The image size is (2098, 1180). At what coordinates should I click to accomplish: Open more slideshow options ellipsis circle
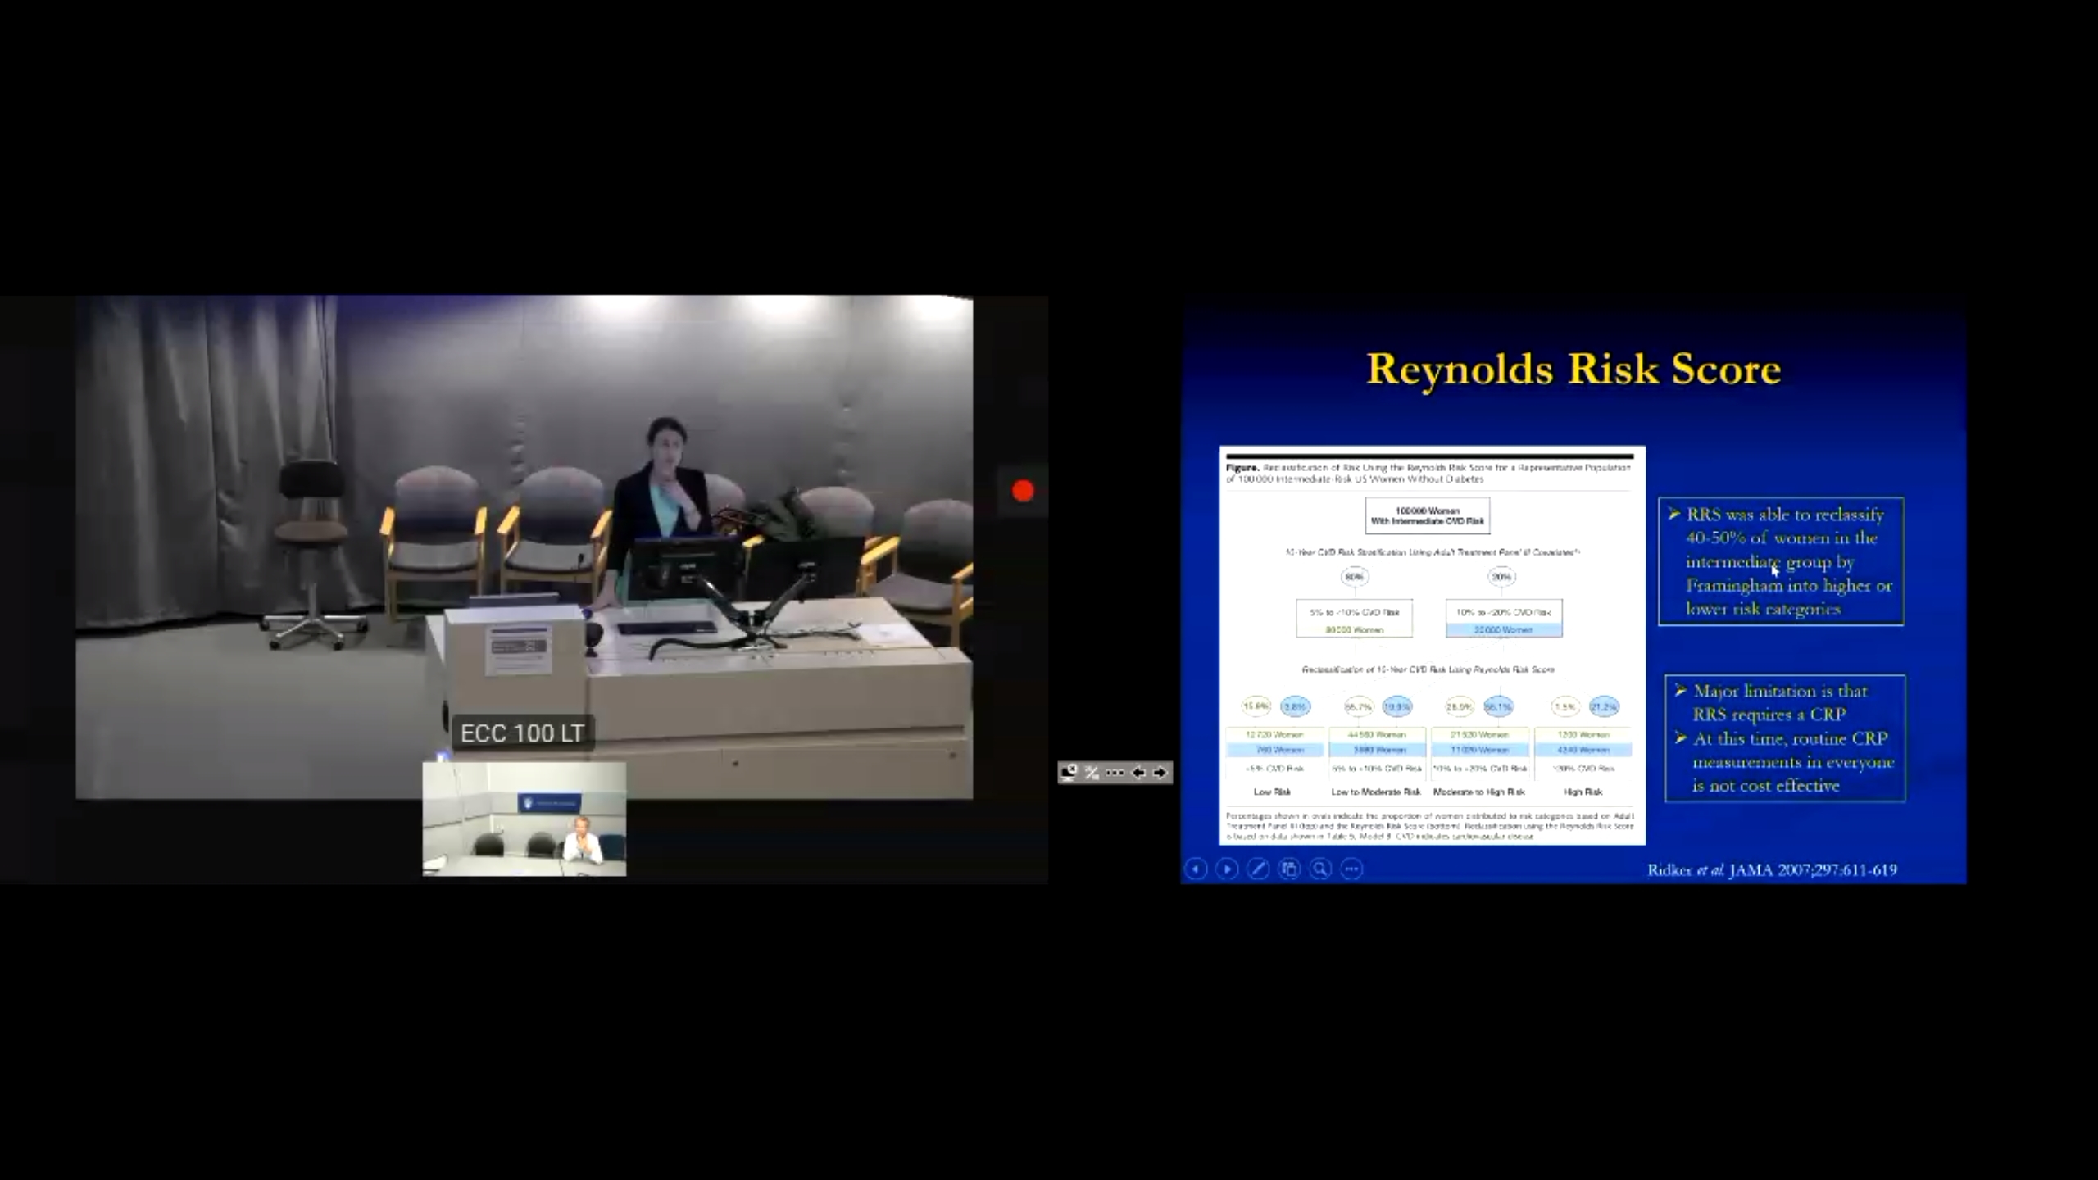pyautogui.click(x=1351, y=869)
